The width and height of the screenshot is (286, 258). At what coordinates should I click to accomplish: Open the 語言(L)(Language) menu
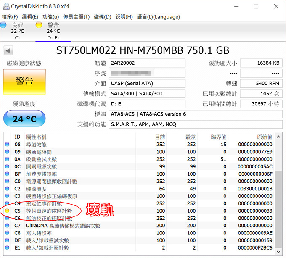point(159,17)
